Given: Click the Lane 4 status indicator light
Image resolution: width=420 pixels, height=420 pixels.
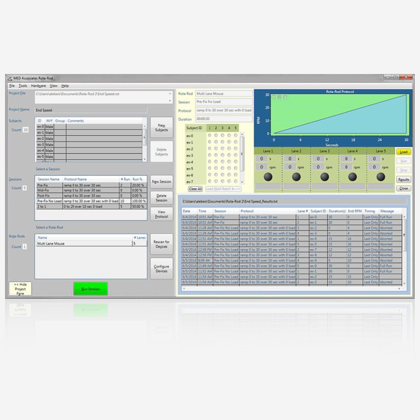Looking at the screenshot, I should pyautogui.click(x=352, y=177).
